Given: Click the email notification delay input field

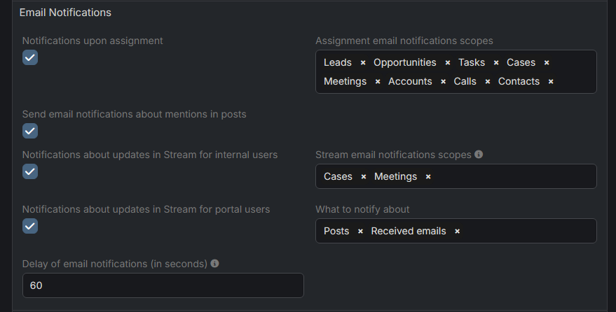Looking at the screenshot, I should 163,285.
